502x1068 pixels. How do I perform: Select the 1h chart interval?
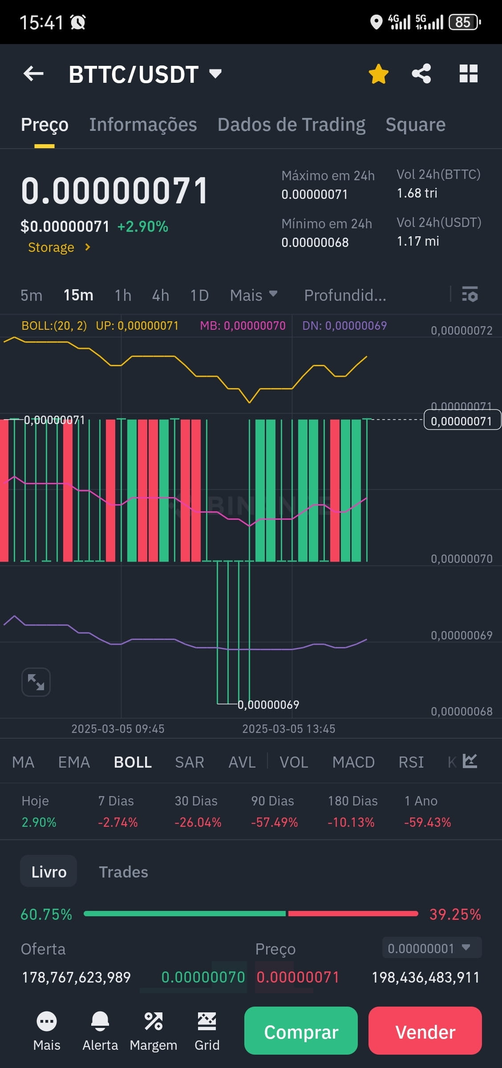coord(123,295)
